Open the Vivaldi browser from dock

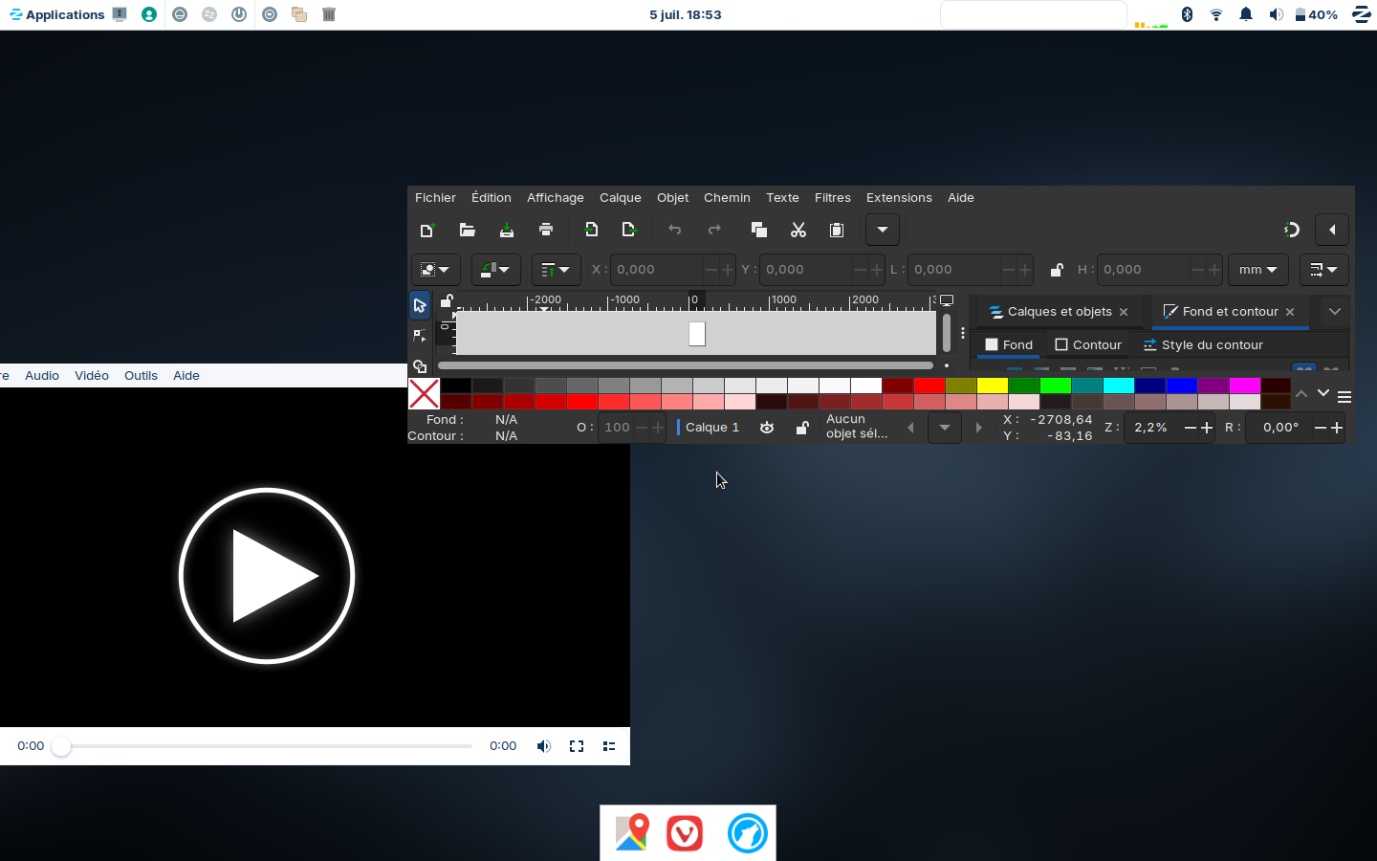(x=685, y=833)
